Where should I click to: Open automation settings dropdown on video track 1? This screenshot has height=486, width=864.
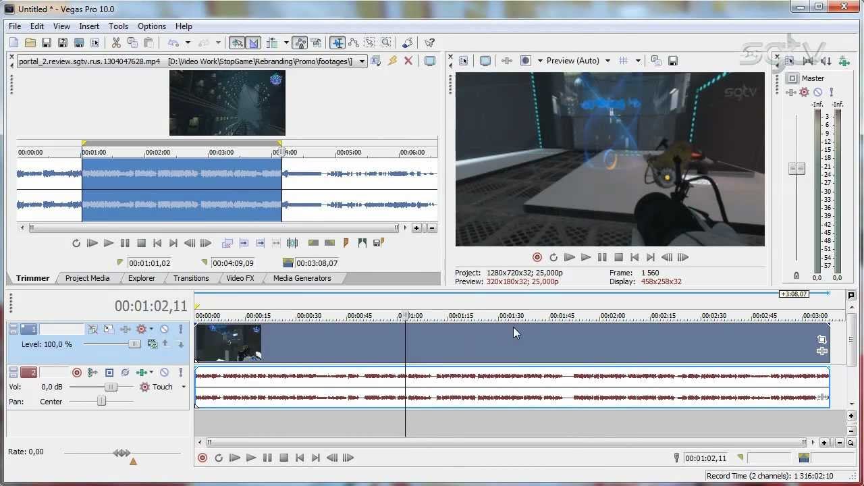(151, 329)
